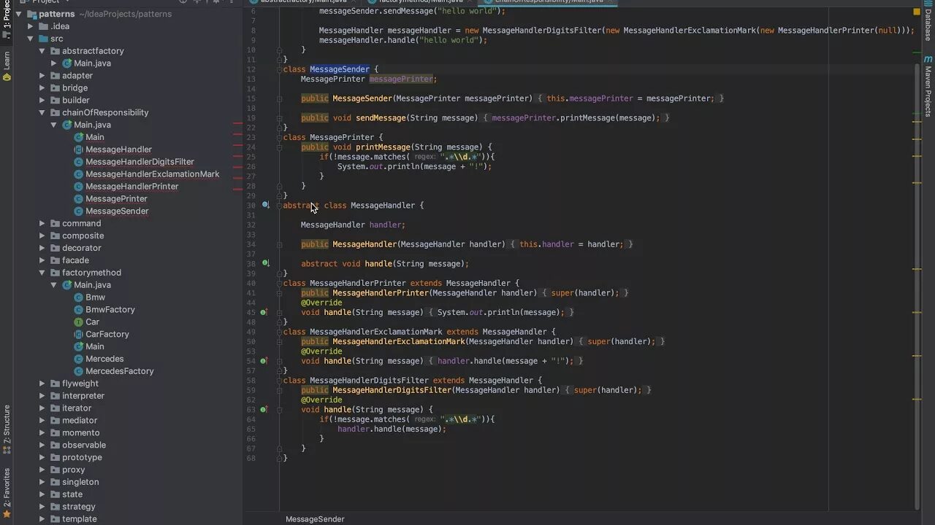Open the Favorites tool window tab

coord(7,494)
